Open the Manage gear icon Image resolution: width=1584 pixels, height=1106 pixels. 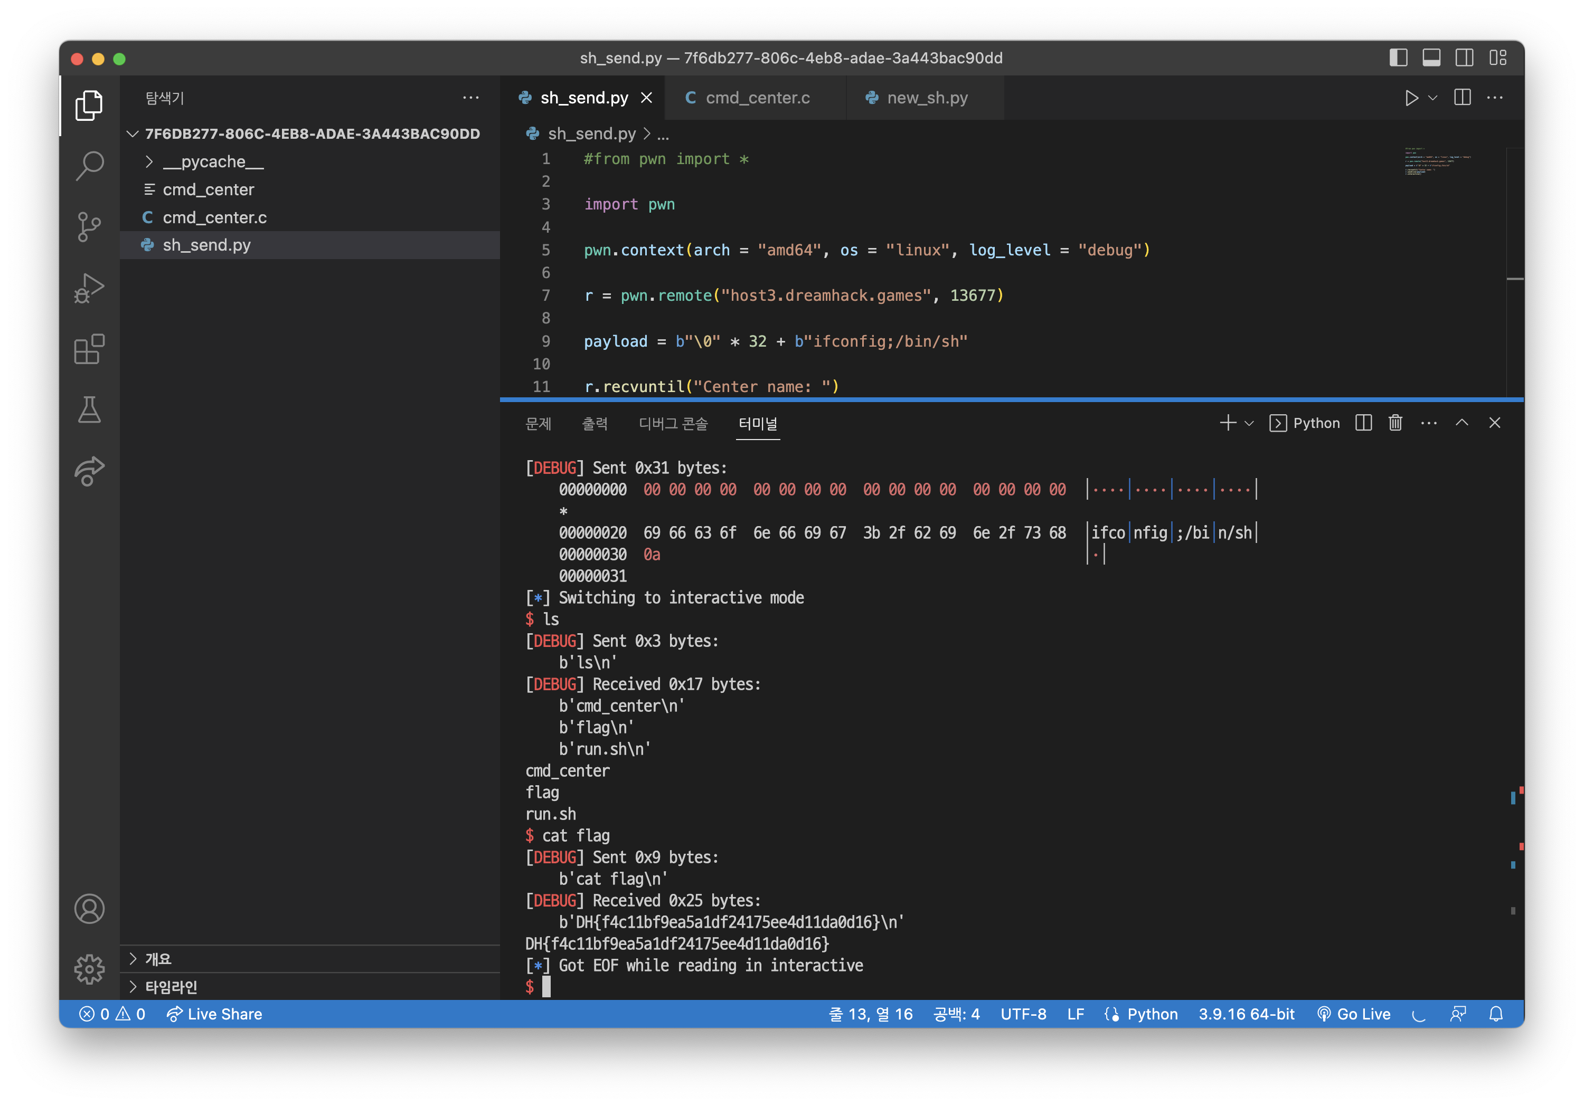point(89,969)
